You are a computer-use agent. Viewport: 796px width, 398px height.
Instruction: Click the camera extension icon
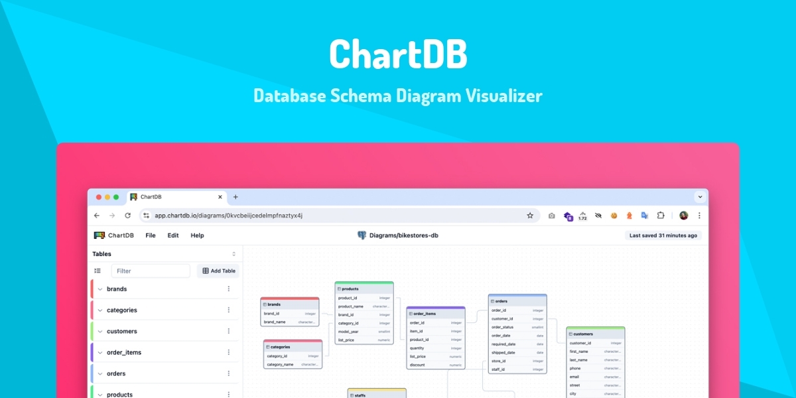click(552, 216)
